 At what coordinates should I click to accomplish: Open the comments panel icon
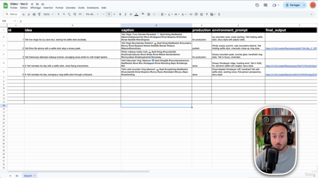pyautogui.click(x=265, y=5)
